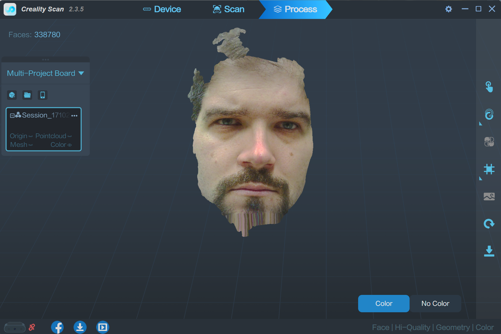
Task: Create a new project with the cube icon
Action: coord(12,95)
